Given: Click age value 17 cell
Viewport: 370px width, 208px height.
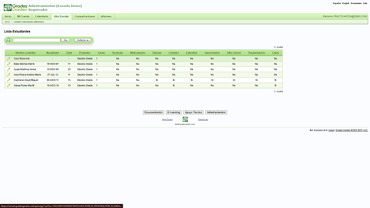Looking at the screenshot, I should 69,64.
